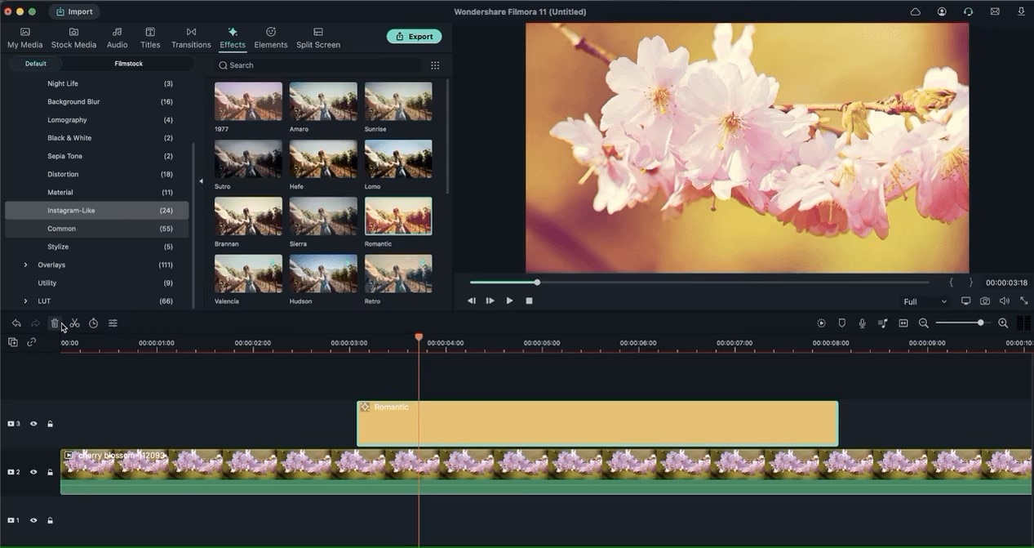Open the account profile icon
The width and height of the screenshot is (1034, 548).
pyautogui.click(x=942, y=11)
